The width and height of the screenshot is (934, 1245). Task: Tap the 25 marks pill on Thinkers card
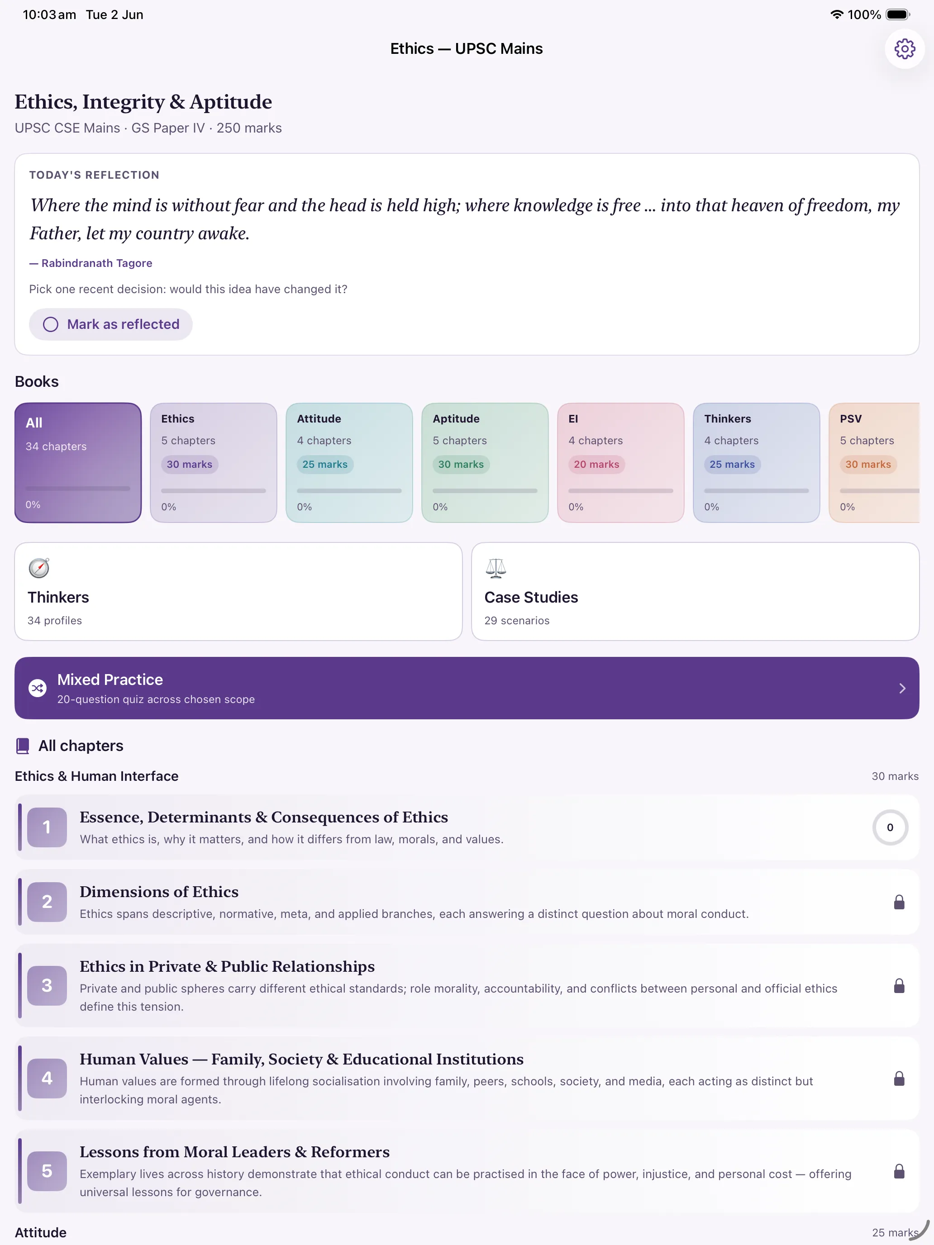733,464
